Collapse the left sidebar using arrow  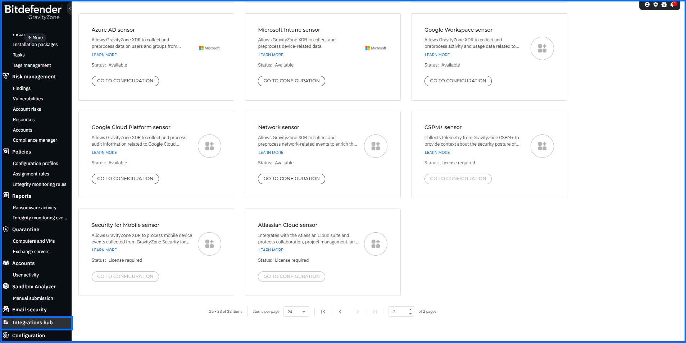[x=69, y=8]
